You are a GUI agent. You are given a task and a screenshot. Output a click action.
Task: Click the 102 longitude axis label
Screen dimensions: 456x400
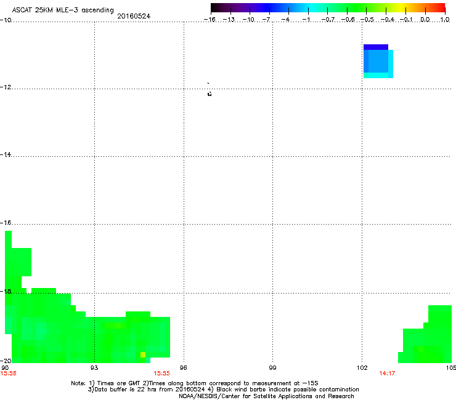[362, 368]
